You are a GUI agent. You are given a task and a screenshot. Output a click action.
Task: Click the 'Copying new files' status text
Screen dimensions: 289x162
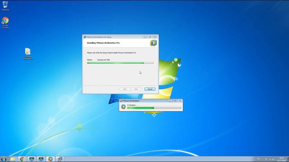[x=103, y=60]
